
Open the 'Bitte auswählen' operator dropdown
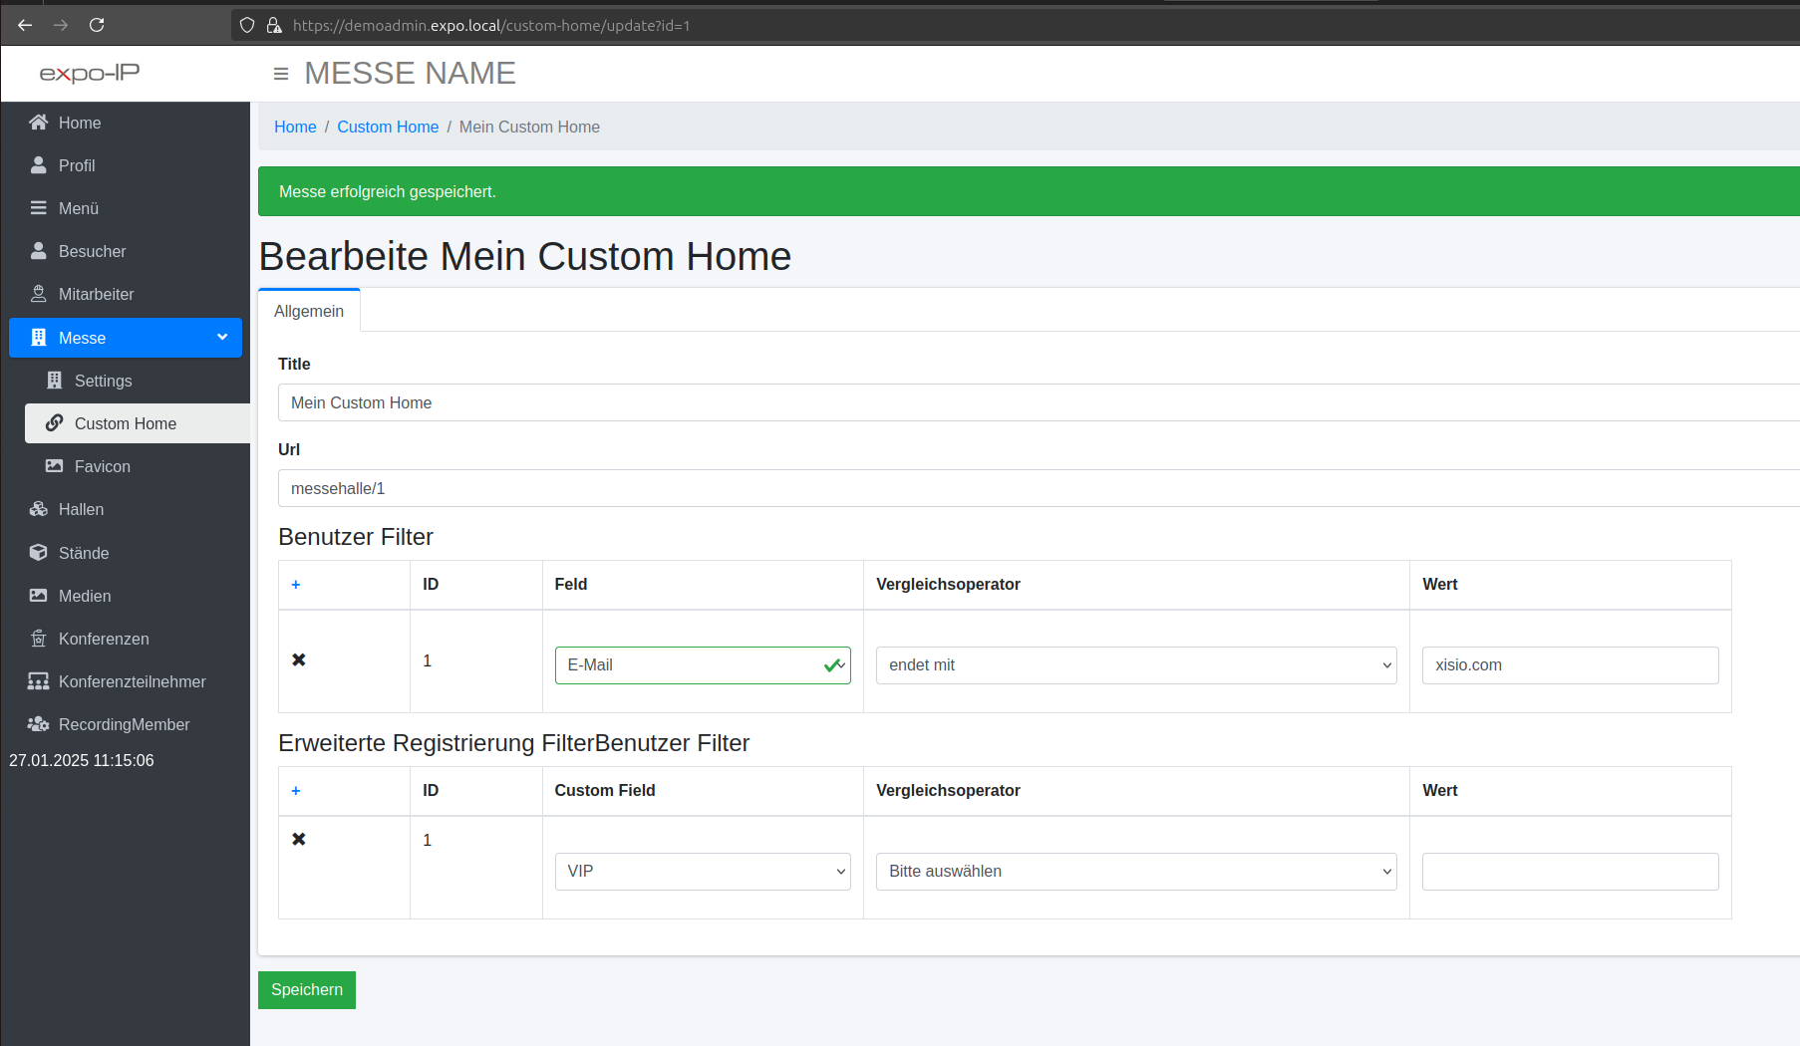1135,872
